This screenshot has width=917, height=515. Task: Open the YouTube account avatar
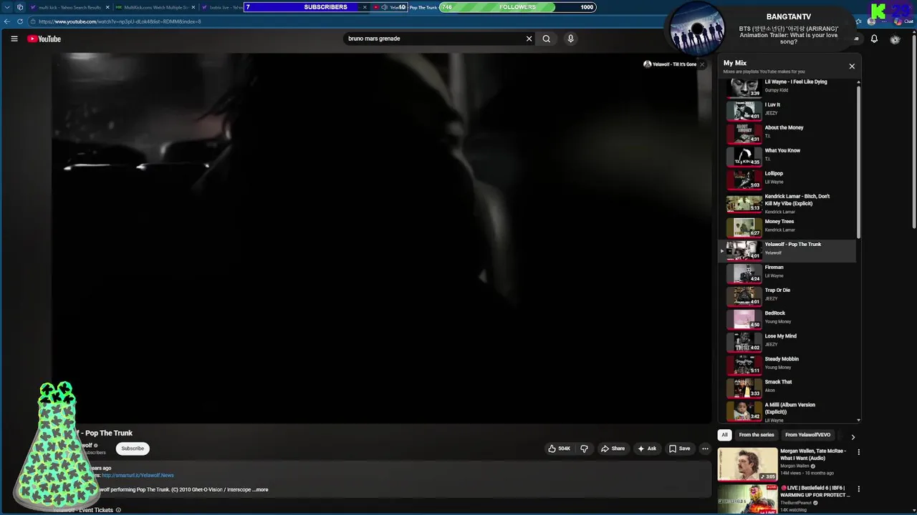click(895, 39)
